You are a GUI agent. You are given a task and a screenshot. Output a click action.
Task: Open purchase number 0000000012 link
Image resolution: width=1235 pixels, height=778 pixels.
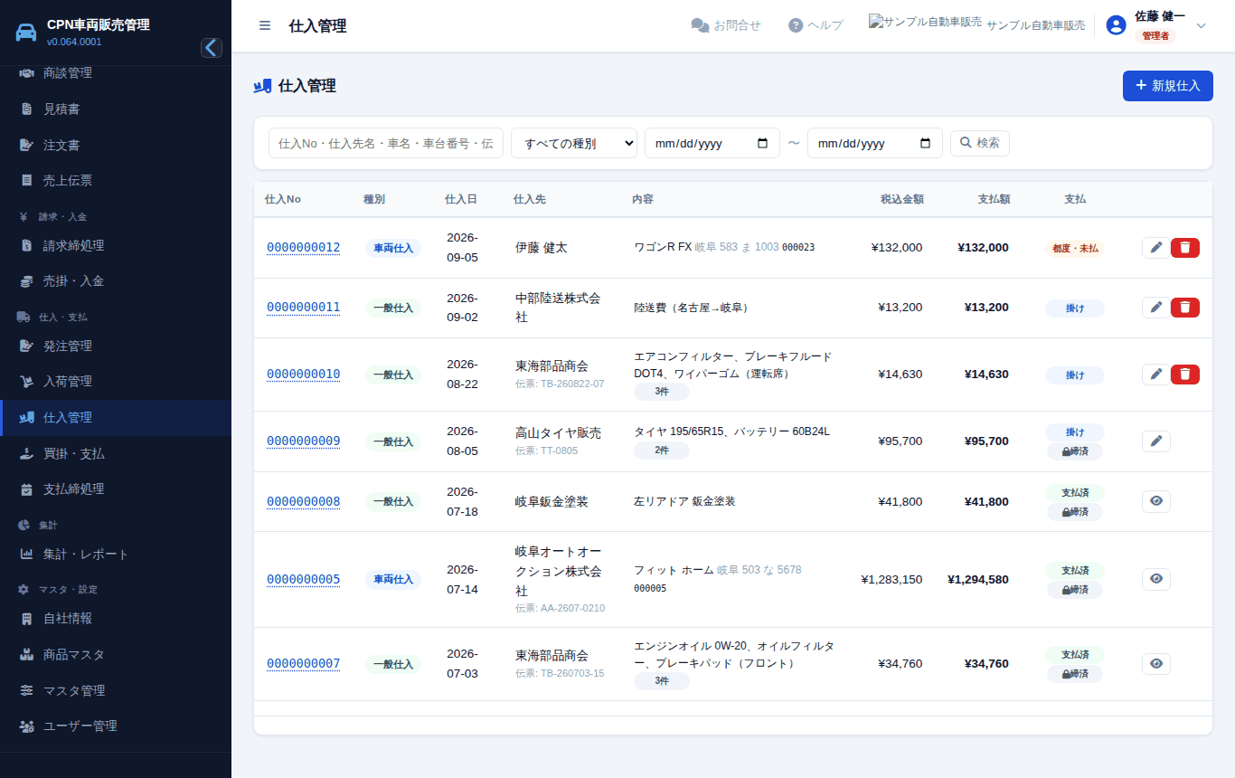tap(303, 248)
